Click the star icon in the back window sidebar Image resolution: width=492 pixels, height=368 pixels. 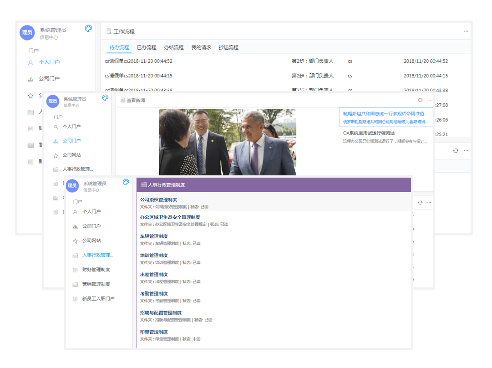30,96
